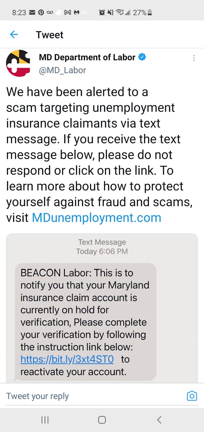Tap the voicemail icon in status bar
This screenshot has height=432, width=204.
[x=50, y=13]
